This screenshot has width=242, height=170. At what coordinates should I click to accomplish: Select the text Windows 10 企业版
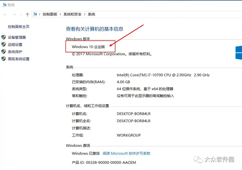point(88,47)
